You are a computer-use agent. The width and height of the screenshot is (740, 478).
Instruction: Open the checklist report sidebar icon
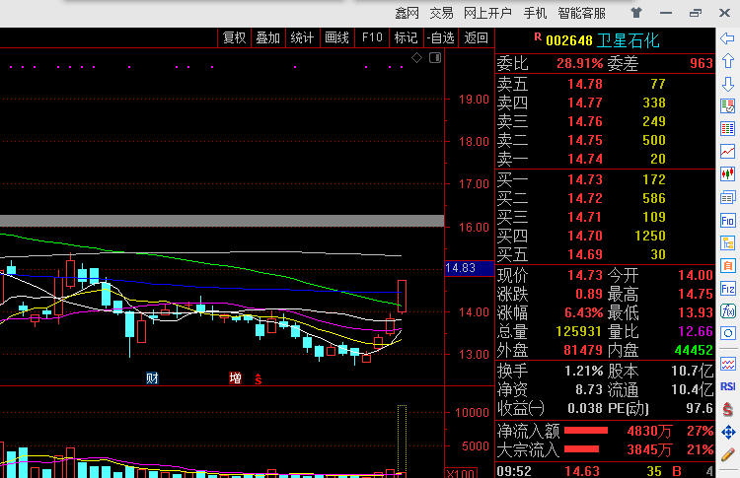pyautogui.click(x=728, y=106)
